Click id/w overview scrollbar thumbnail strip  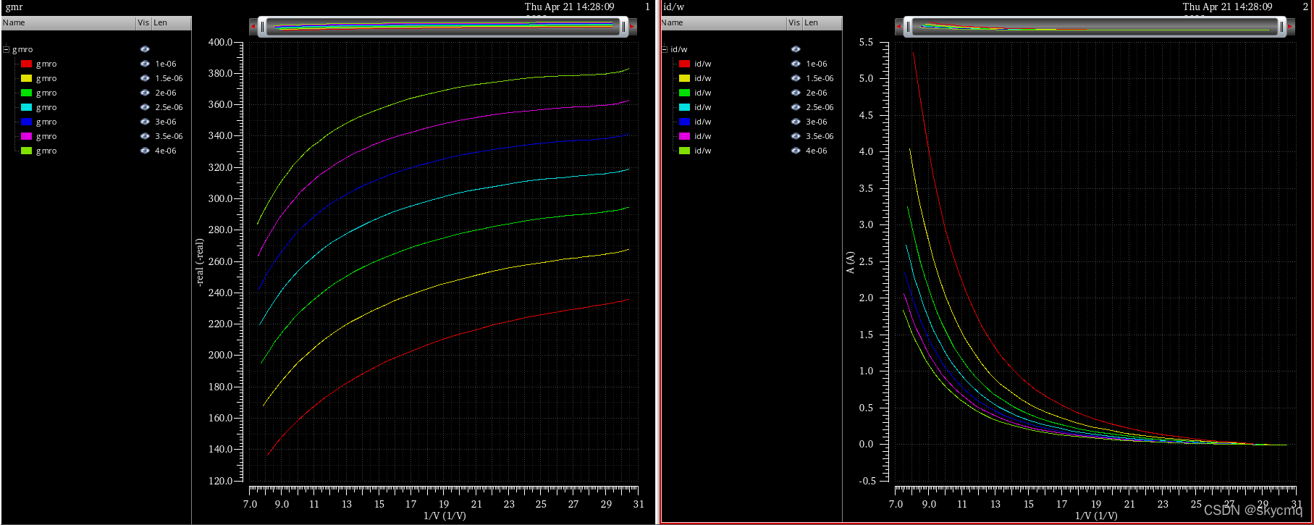pyautogui.click(x=1095, y=27)
